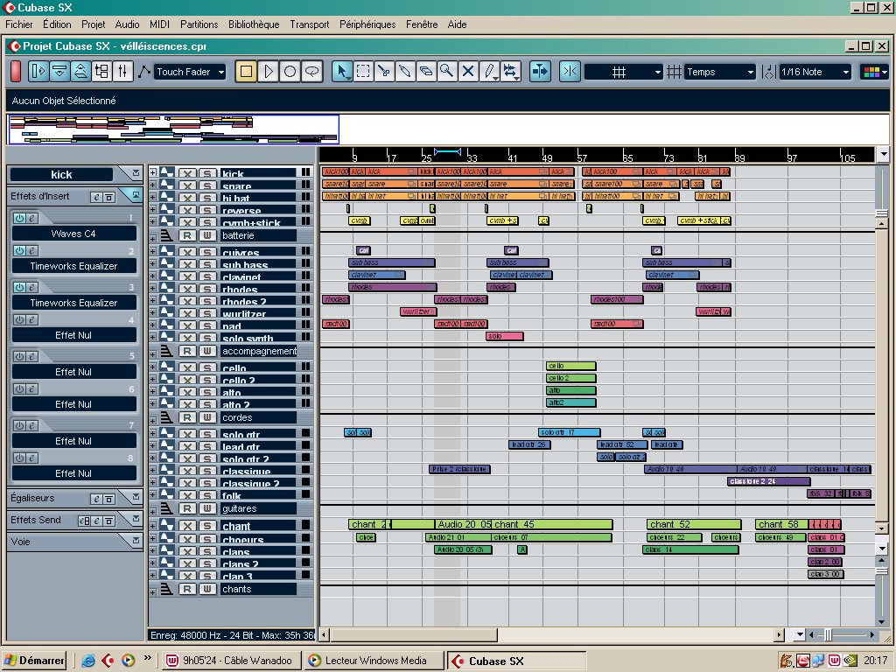Show the Overview toolbar icon
Image resolution: width=896 pixels, height=672 pixels.
(80, 72)
